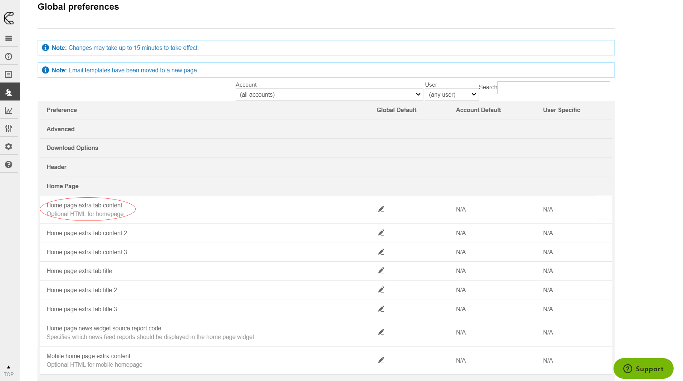The width and height of the screenshot is (683, 381).
Task: Open the User dropdown
Action: point(452,94)
